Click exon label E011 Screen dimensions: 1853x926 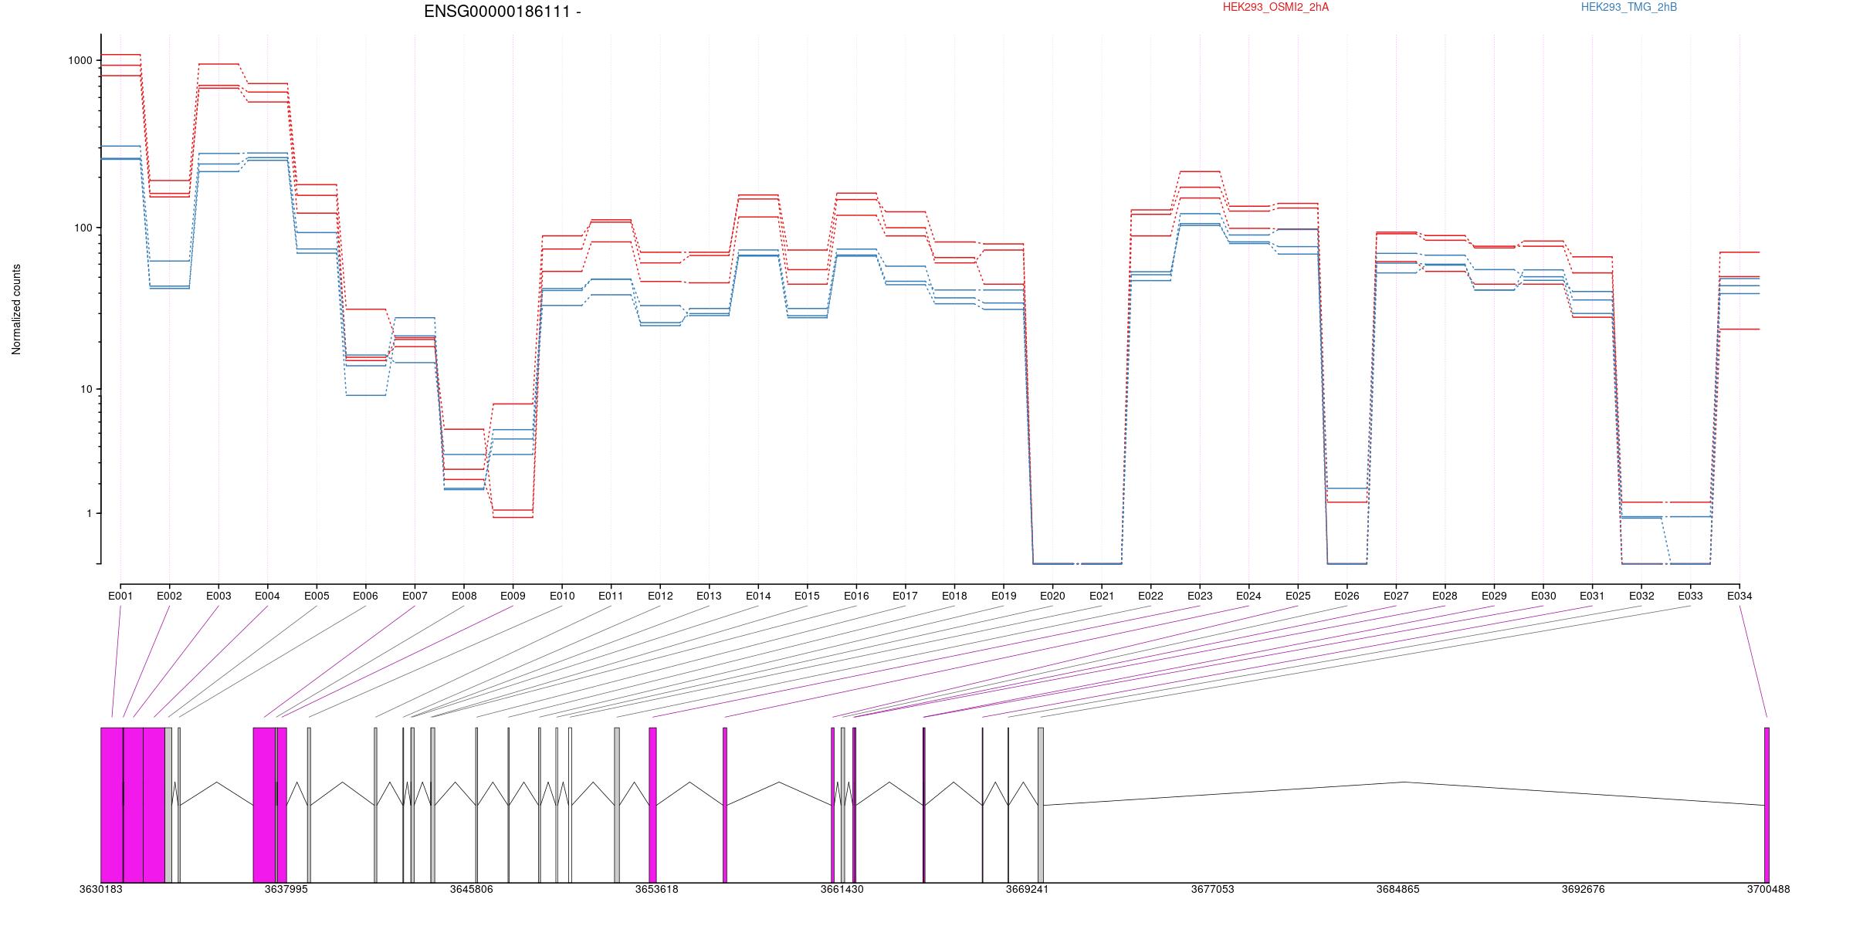click(x=611, y=596)
